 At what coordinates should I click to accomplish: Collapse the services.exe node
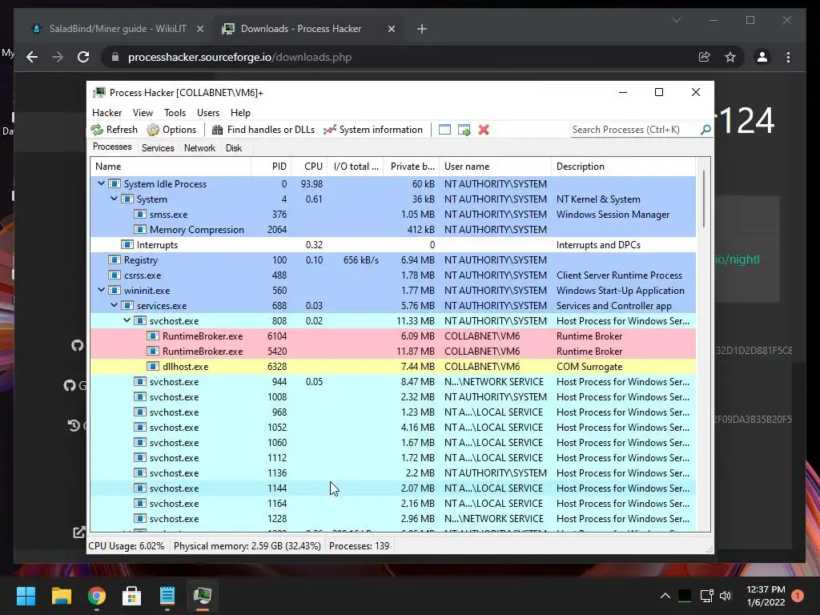[x=114, y=305]
